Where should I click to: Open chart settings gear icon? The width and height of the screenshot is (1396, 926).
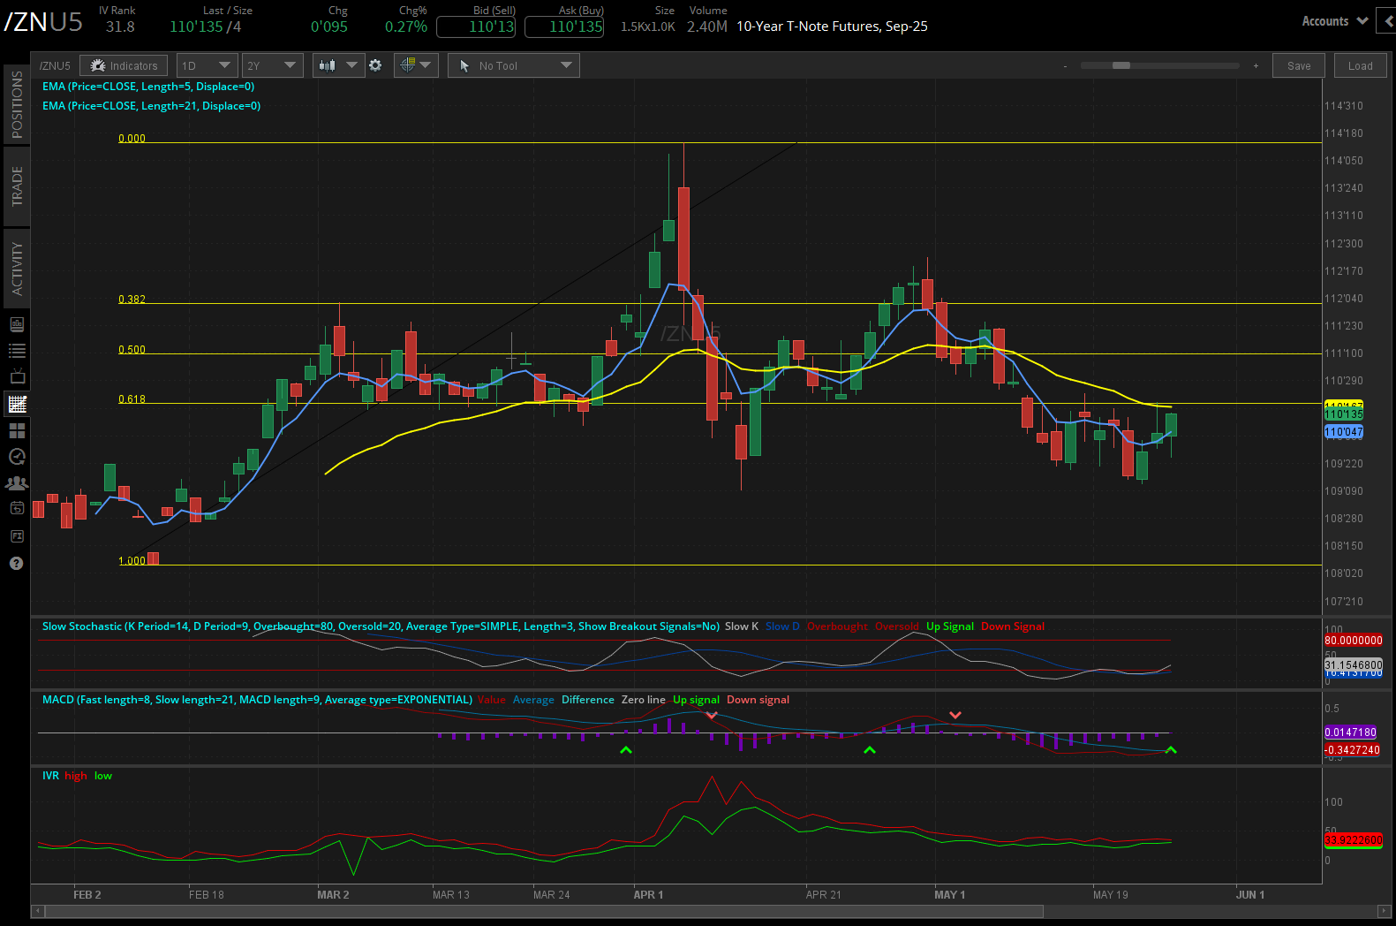pyautogui.click(x=375, y=65)
